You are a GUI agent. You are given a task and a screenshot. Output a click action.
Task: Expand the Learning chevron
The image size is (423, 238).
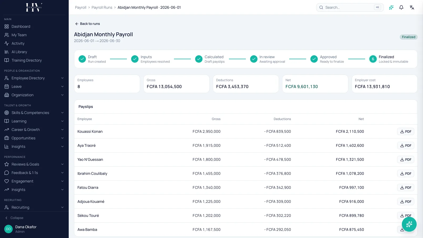62,121
